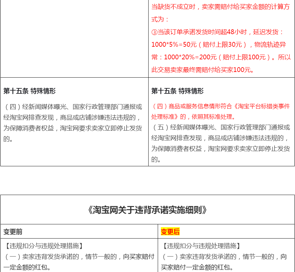Click heading "第十五条 特殊情形" above grey (四) clause
Screen dimensions: 295x272
point(30,91)
